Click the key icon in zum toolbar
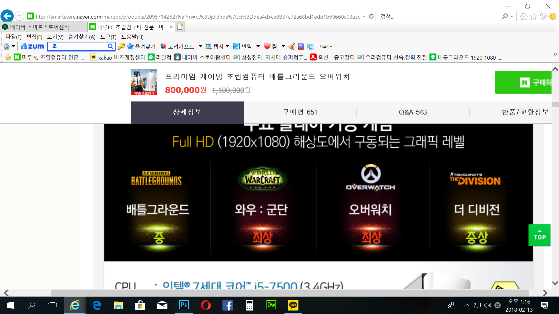This screenshot has height=314, width=559. click(x=121, y=46)
